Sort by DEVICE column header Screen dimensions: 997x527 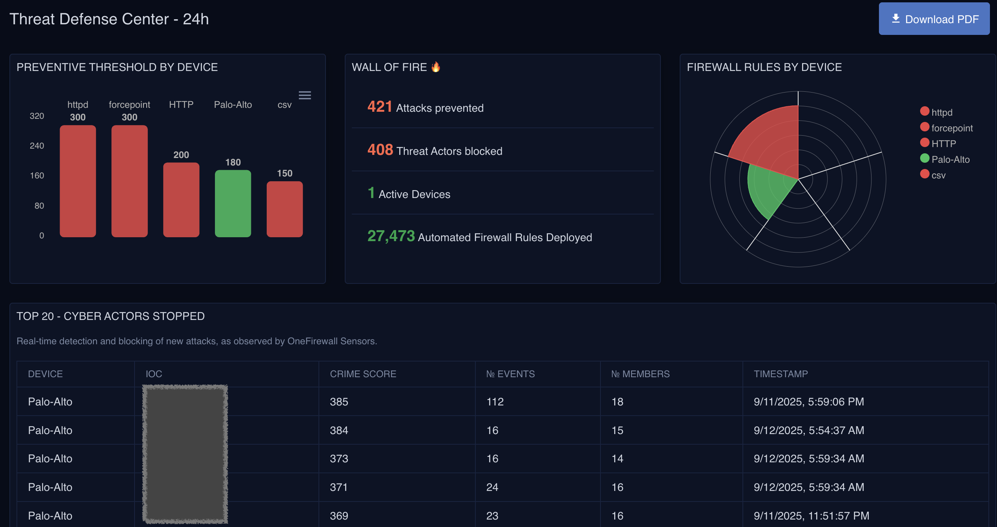[x=45, y=374]
